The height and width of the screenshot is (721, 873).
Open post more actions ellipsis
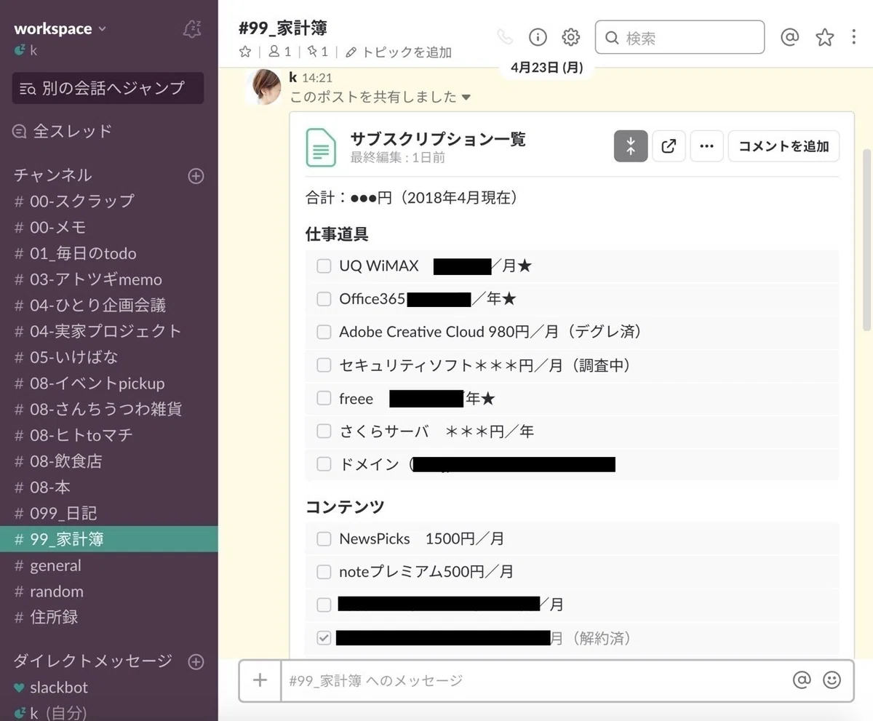pyautogui.click(x=706, y=146)
